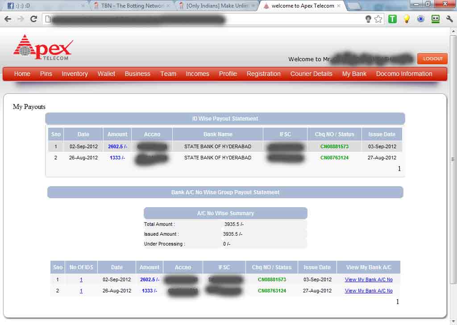This screenshot has width=457, height=325.
Task: Click cheque CN08881573 in ID Wise statement
Action: (x=334, y=146)
